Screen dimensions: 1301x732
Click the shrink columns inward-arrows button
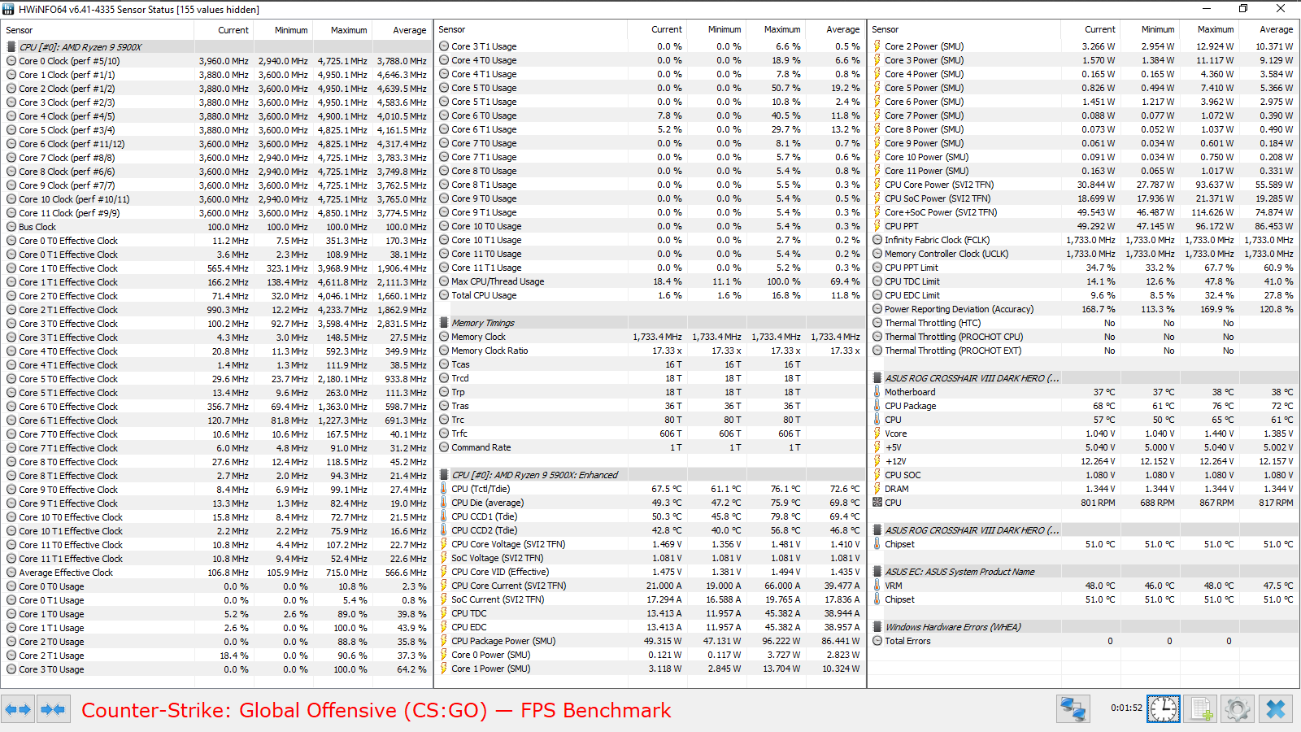click(54, 710)
